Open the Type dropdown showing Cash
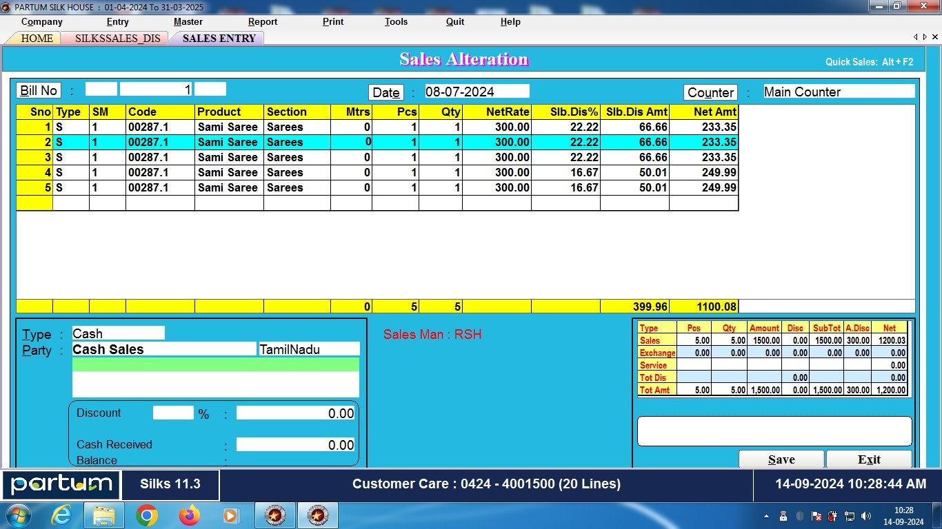The width and height of the screenshot is (942, 529). coord(118,333)
